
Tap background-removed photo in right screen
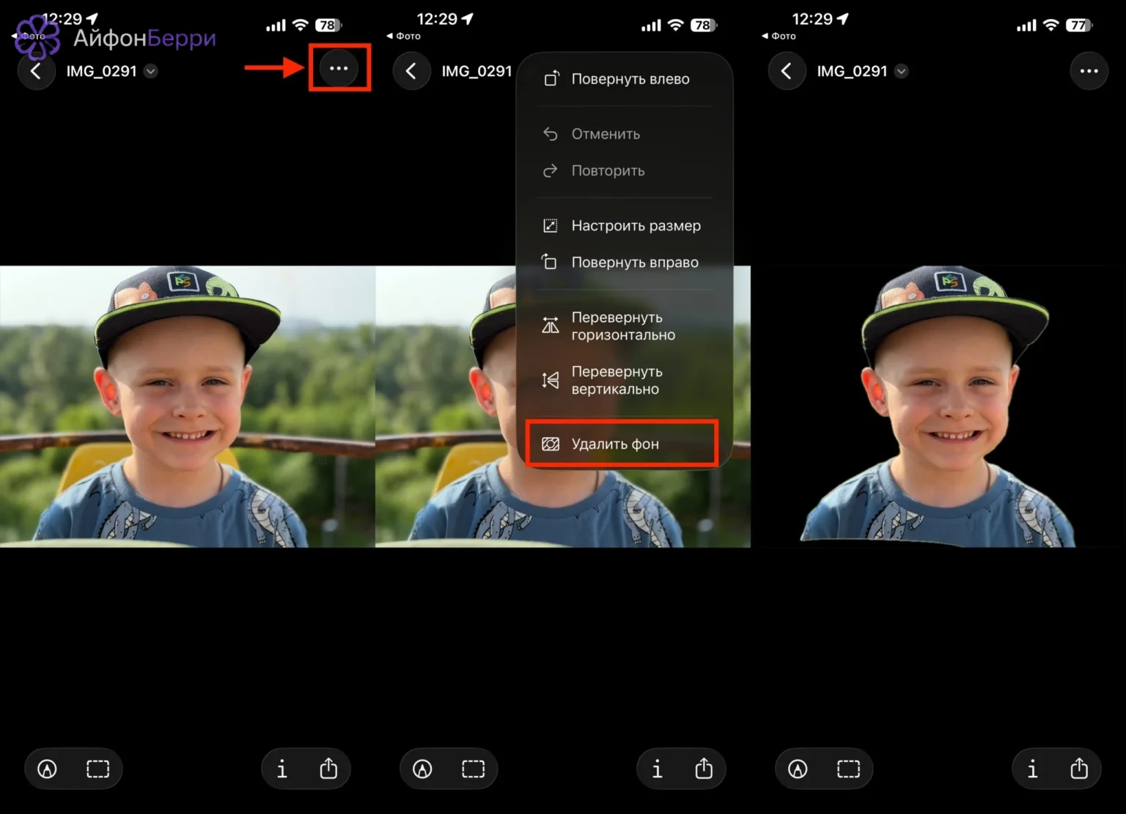coord(938,406)
